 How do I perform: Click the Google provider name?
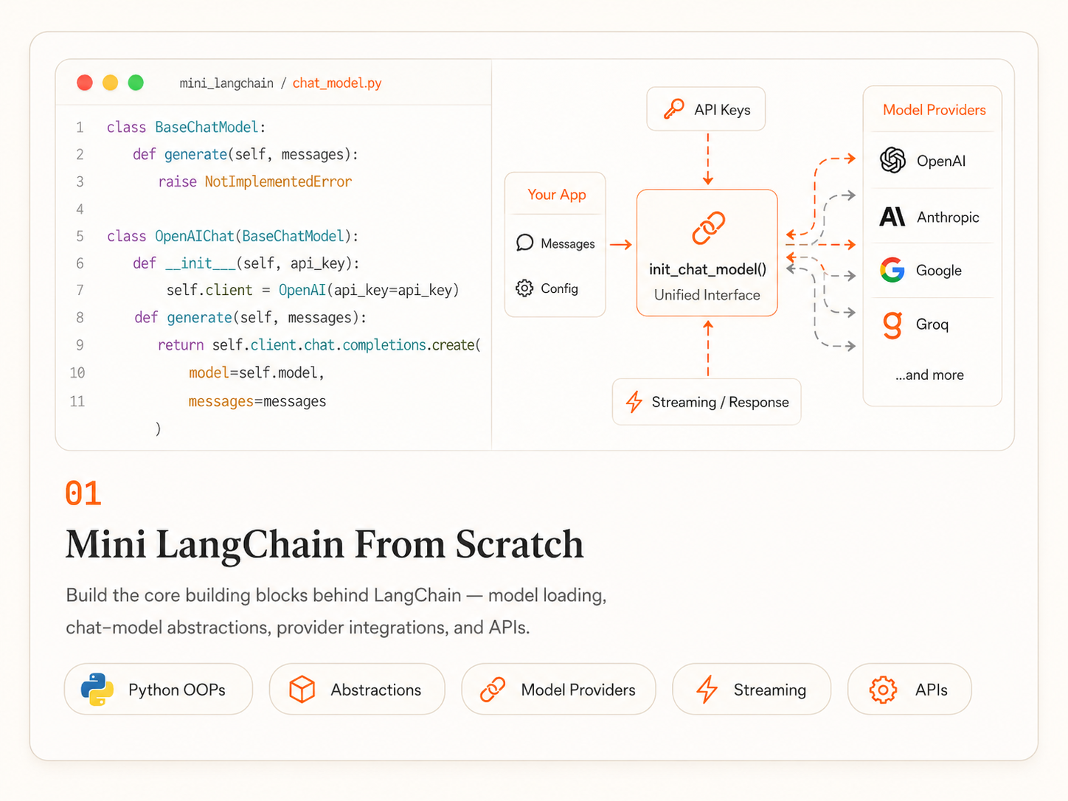coord(938,271)
